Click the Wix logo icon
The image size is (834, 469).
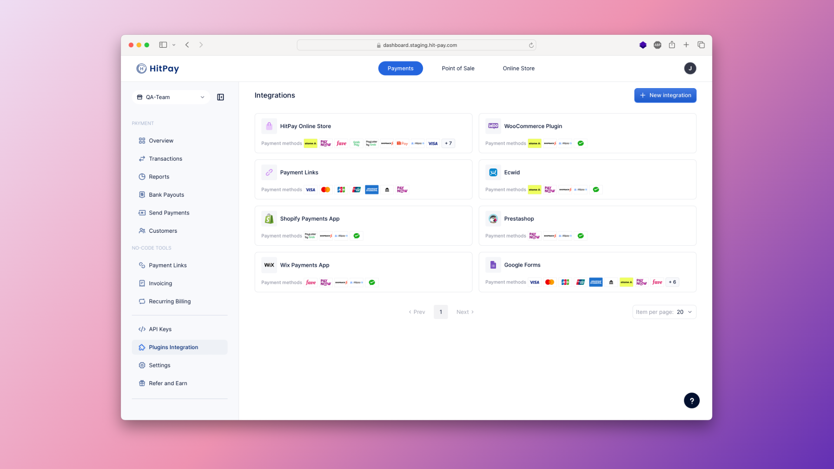coord(269,265)
